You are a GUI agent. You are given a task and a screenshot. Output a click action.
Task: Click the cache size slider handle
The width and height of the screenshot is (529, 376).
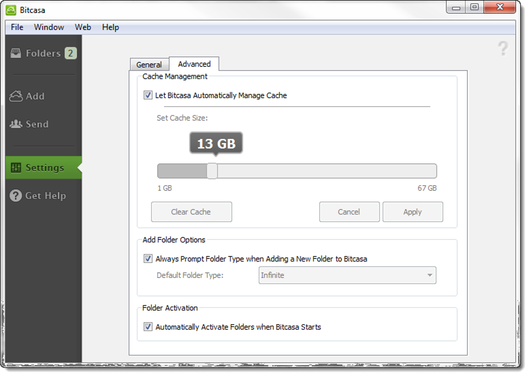click(x=212, y=171)
